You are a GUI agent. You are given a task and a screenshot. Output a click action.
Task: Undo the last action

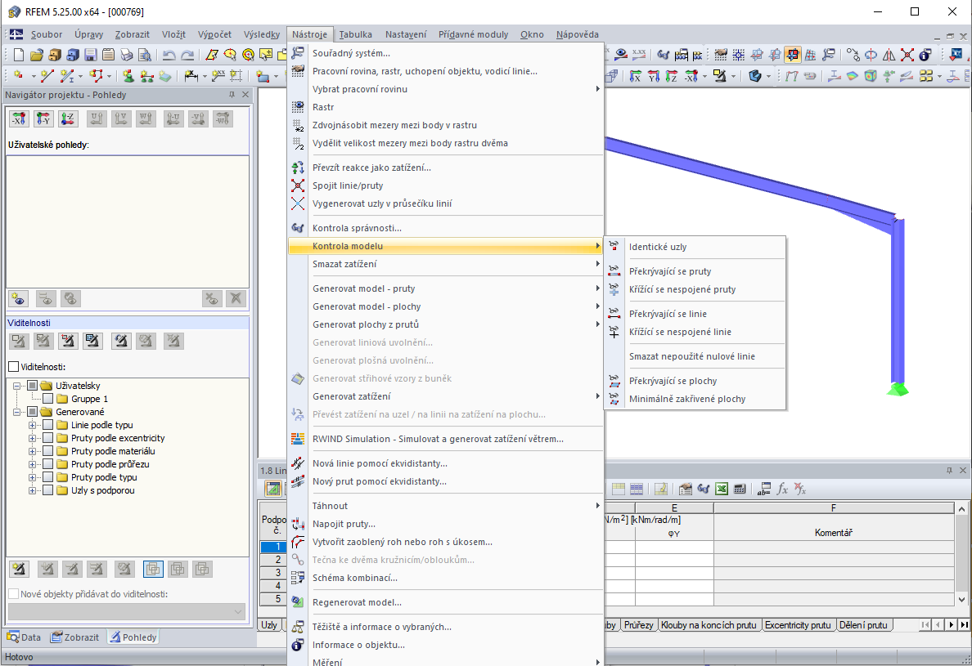tap(168, 55)
